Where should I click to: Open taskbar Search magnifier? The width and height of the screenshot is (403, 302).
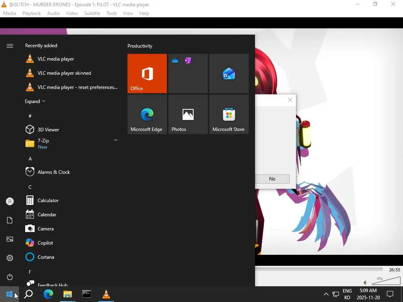click(x=28, y=294)
